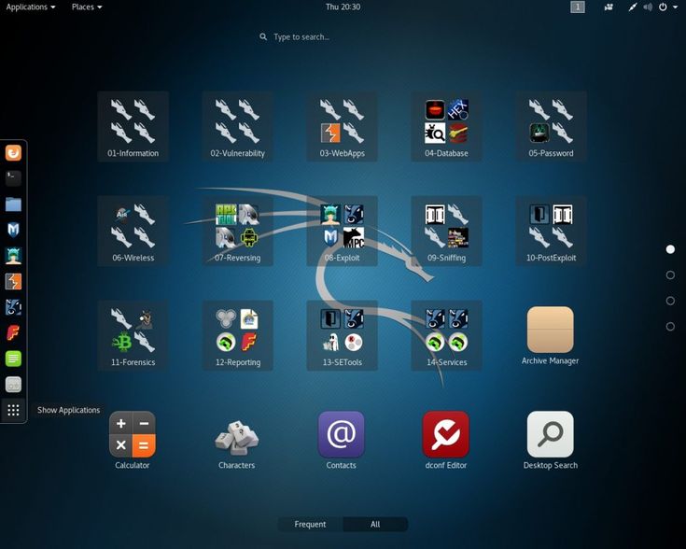Launch dconf Editor
Viewport: 686px width, 549px height.
(446, 440)
